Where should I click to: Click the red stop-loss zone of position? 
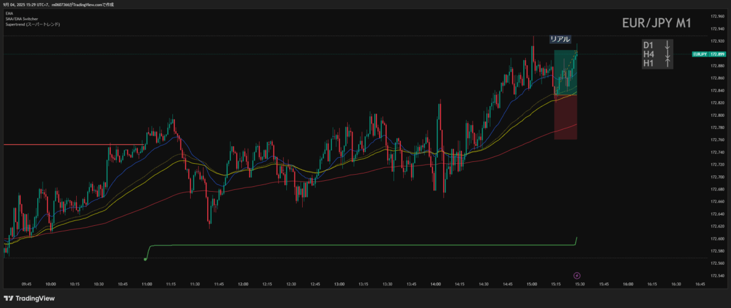(565, 119)
